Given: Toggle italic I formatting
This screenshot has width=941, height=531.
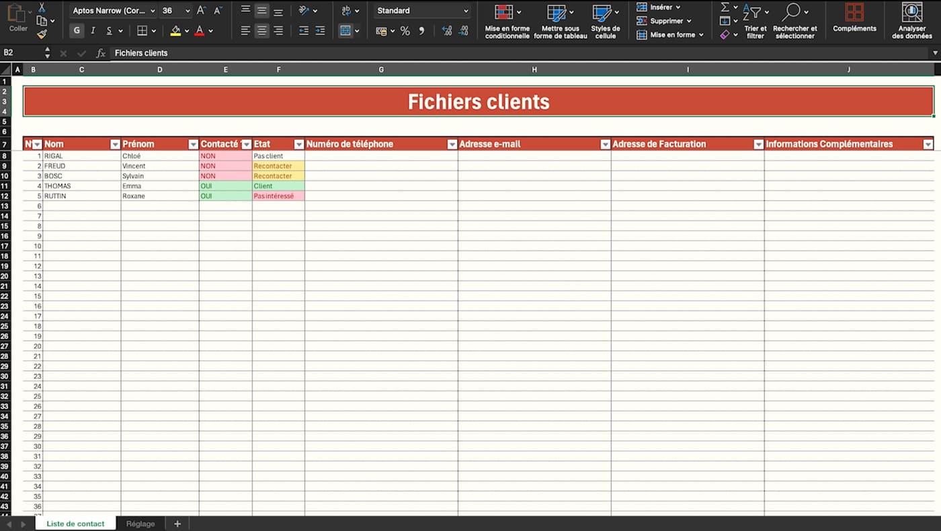Looking at the screenshot, I should pos(93,30).
